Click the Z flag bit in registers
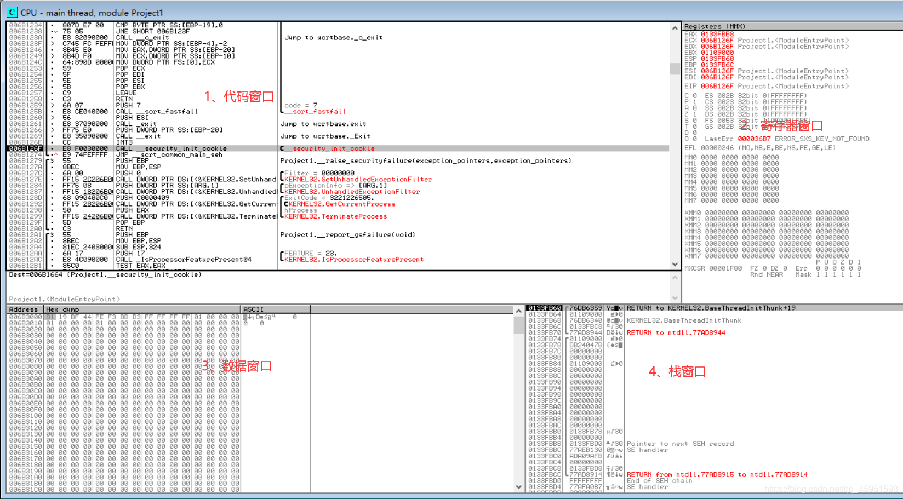This screenshot has height=499, width=903. [x=695, y=114]
